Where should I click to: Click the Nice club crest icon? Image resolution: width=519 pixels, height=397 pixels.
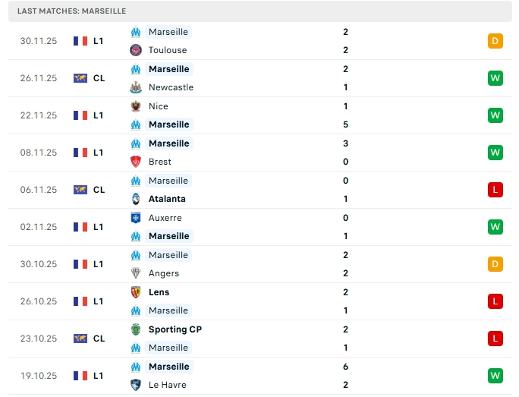pos(136,106)
